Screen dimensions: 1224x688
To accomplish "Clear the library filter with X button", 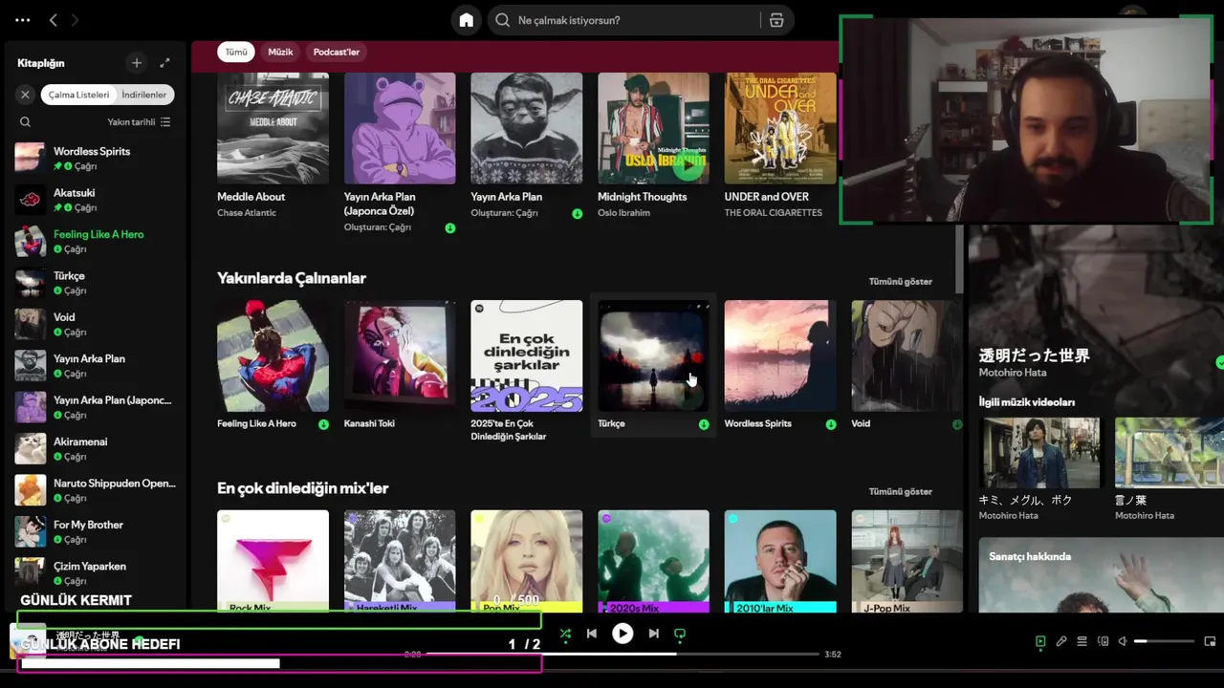I will point(25,95).
